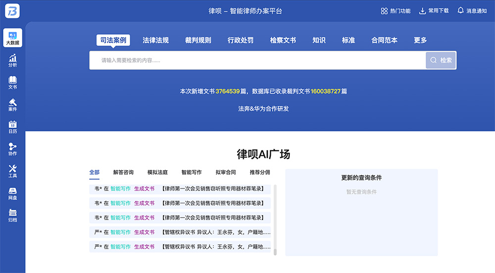Switch to the 知识 tab
Image resolution: width=495 pixels, height=273 pixels.
pos(319,40)
